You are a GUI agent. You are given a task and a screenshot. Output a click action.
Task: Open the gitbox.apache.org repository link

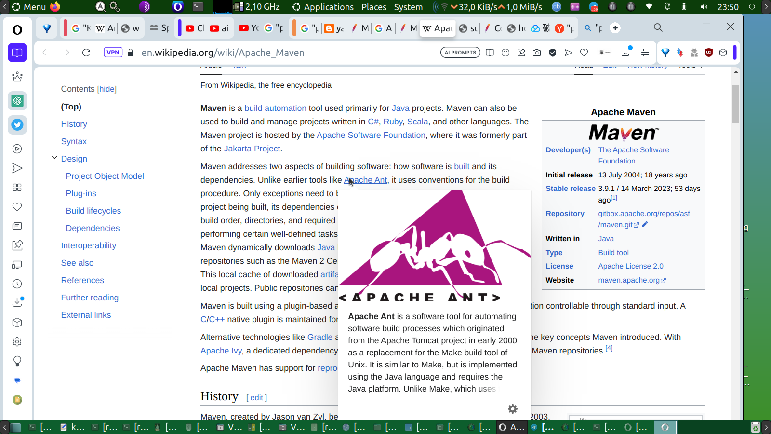(x=644, y=219)
